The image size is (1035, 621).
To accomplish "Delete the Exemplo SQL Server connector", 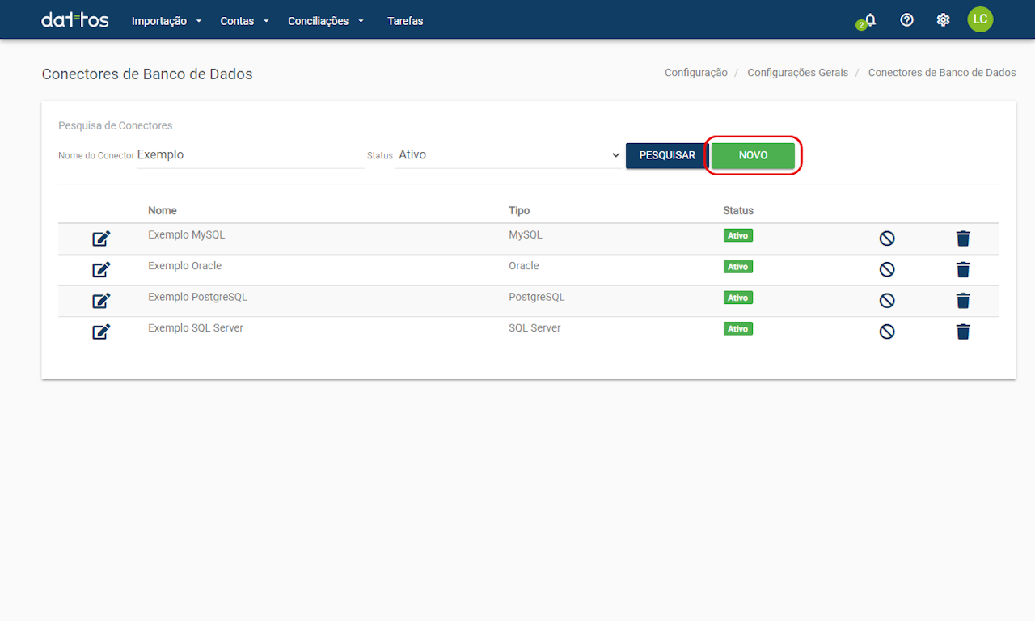I will point(962,332).
